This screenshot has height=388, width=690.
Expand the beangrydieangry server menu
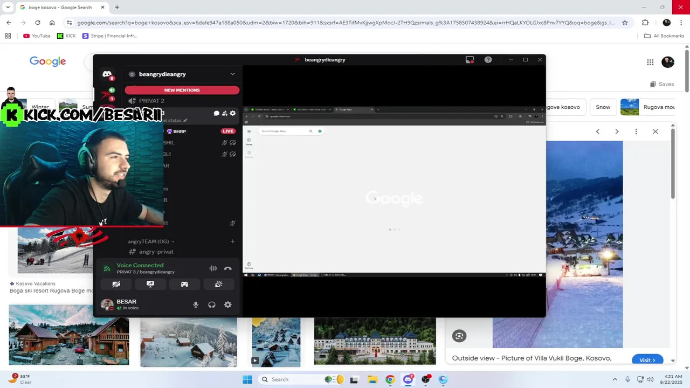click(x=232, y=74)
